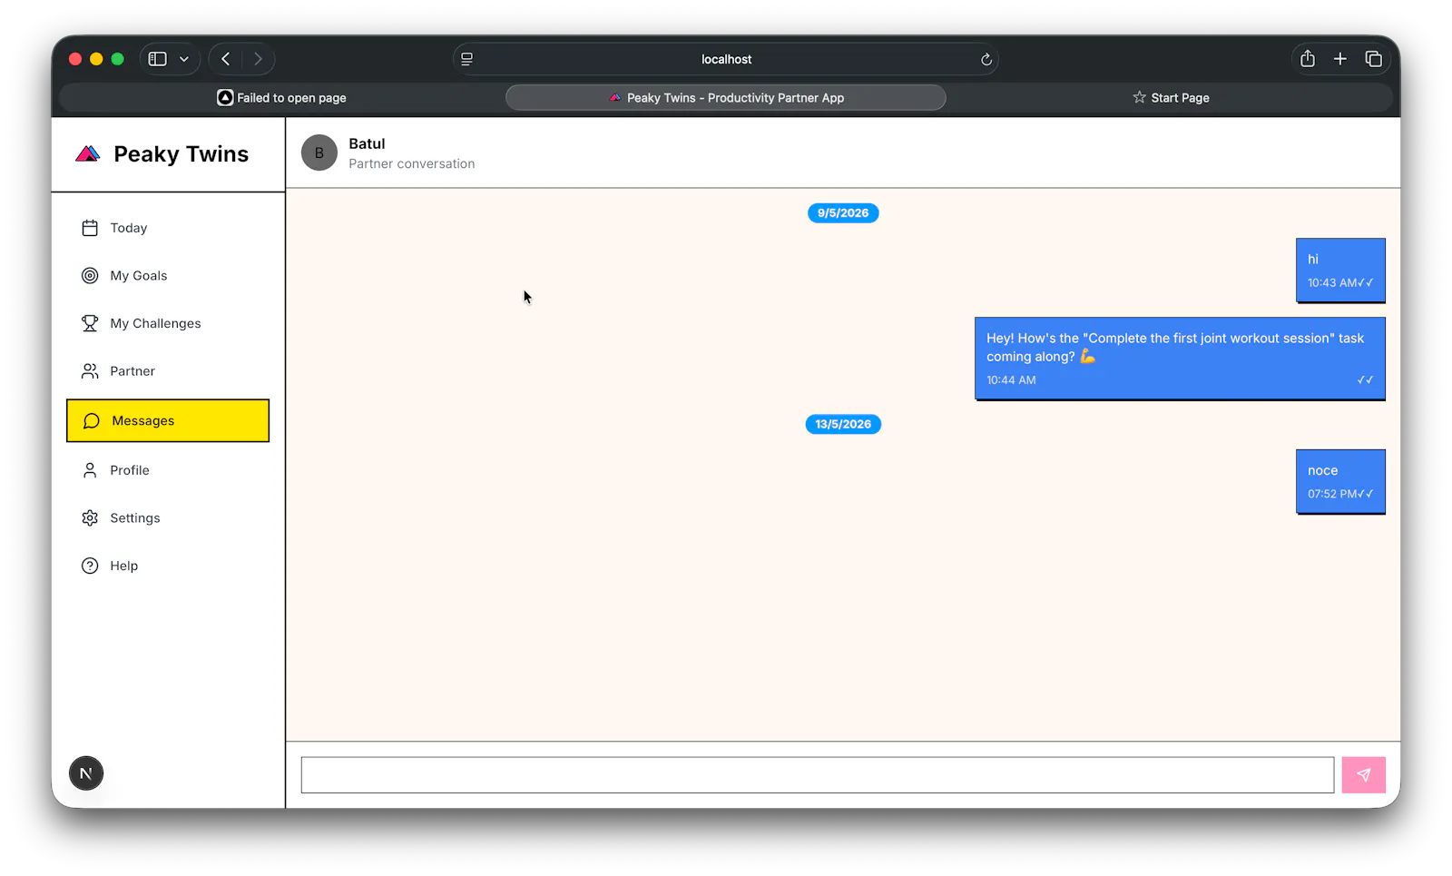Toggle Safari sidebar panel icon
Viewport: 1452px width, 876px height.
point(158,59)
